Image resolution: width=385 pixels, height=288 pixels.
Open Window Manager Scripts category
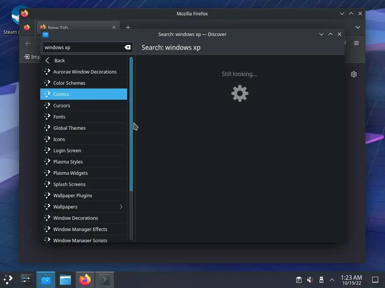[83, 239]
